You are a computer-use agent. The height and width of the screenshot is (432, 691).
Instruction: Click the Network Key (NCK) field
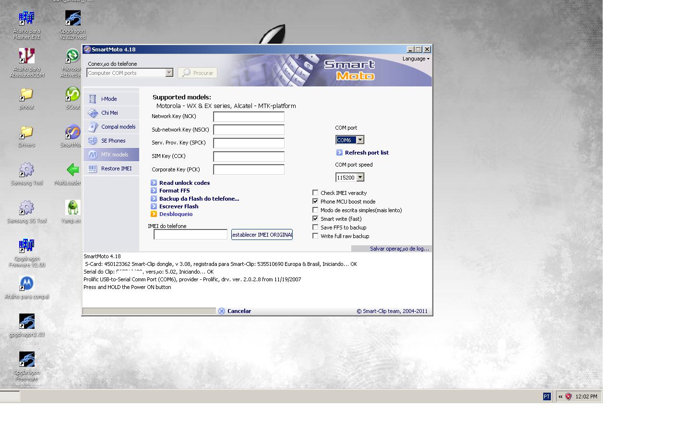click(249, 117)
